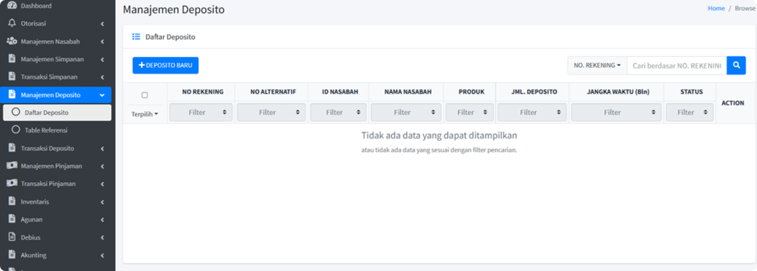
Task: Click the Manajemen Pinjaman money icon
Action: (x=12, y=166)
